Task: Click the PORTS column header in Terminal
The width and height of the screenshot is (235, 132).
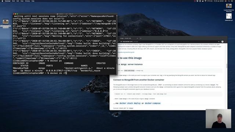Action: click(50, 66)
